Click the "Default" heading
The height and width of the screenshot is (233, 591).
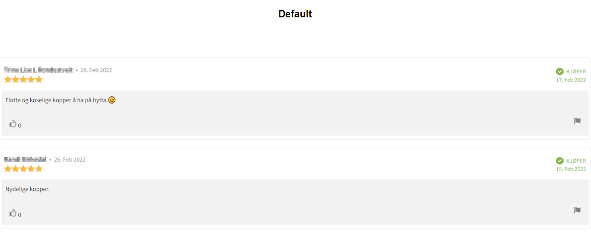pyautogui.click(x=295, y=14)
